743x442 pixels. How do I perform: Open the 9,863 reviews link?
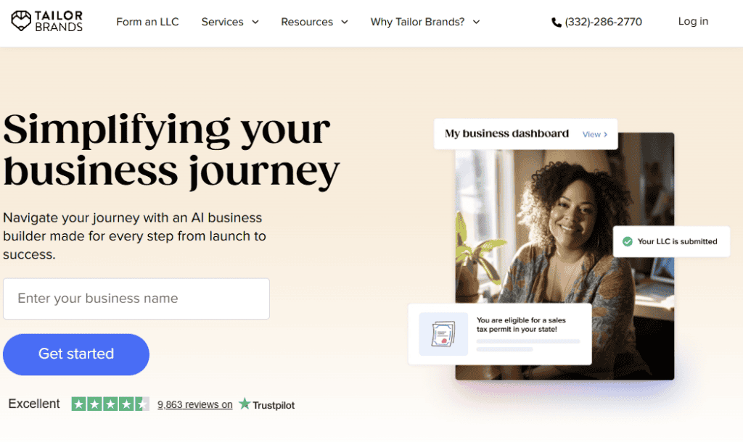[194, 404]
